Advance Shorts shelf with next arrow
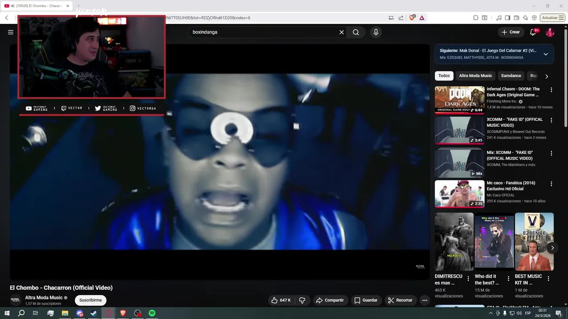568x319 pixels. [552, 248]
